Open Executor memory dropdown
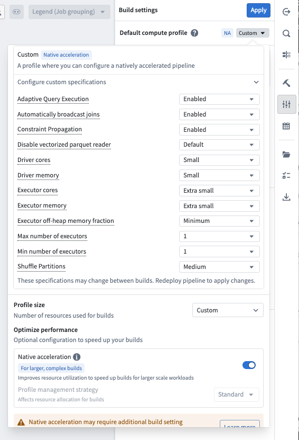This screenshot has width=299, height=440. click(219, 206)
